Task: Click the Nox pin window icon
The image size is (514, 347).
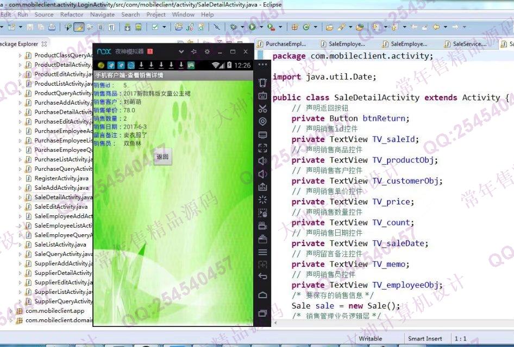Action: (x=194, y=52)
